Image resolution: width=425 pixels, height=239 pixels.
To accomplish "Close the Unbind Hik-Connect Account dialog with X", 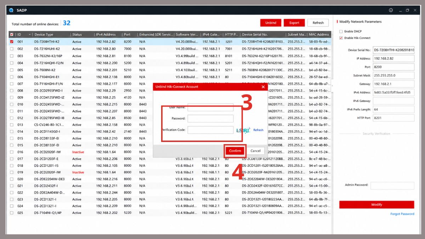I will [263, 87].
